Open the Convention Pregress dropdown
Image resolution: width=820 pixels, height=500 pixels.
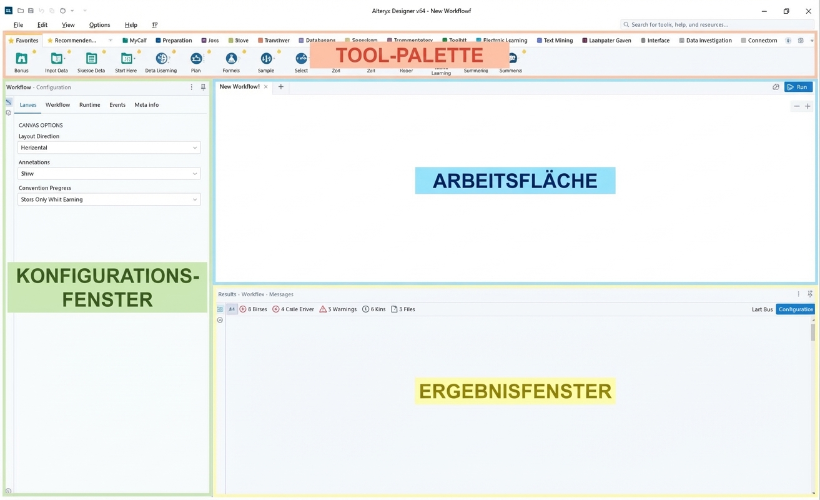click(109, 199)
